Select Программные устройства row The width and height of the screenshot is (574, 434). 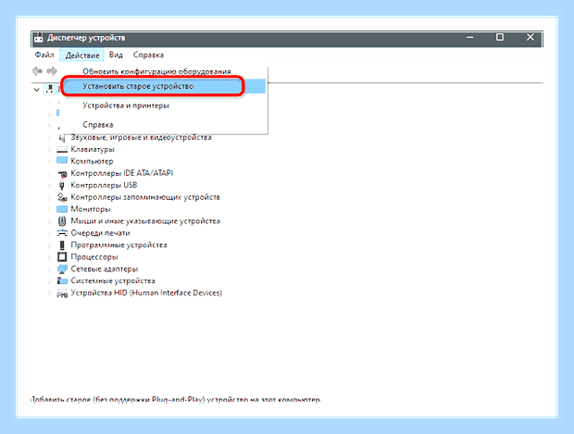coord(119,245)
